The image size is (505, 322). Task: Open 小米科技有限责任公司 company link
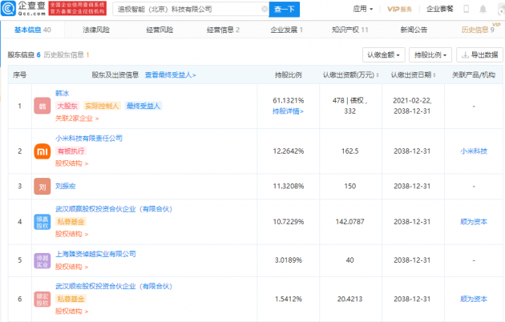point(89,139)
